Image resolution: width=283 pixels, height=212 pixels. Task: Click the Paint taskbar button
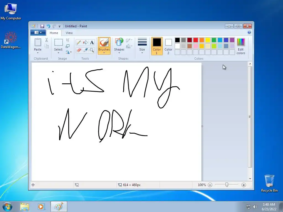(59, 206)
